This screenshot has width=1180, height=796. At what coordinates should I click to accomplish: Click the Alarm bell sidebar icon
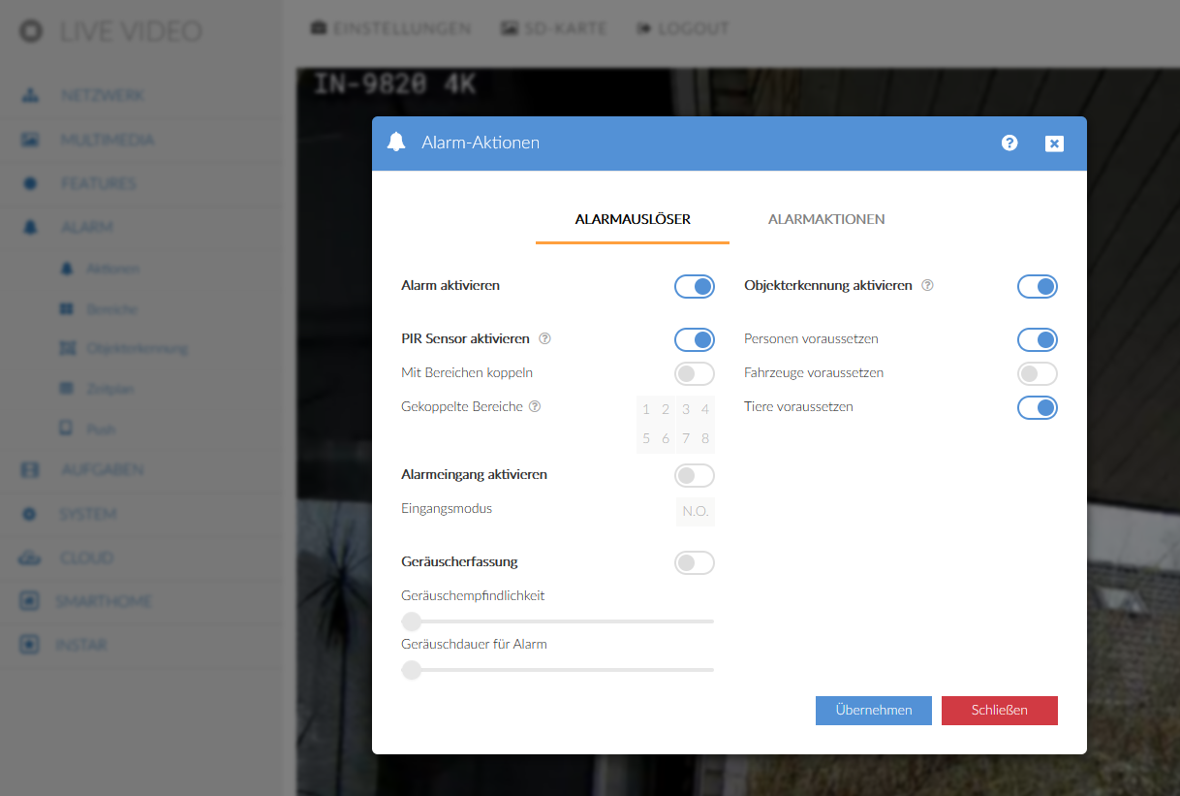click(30, 227)
